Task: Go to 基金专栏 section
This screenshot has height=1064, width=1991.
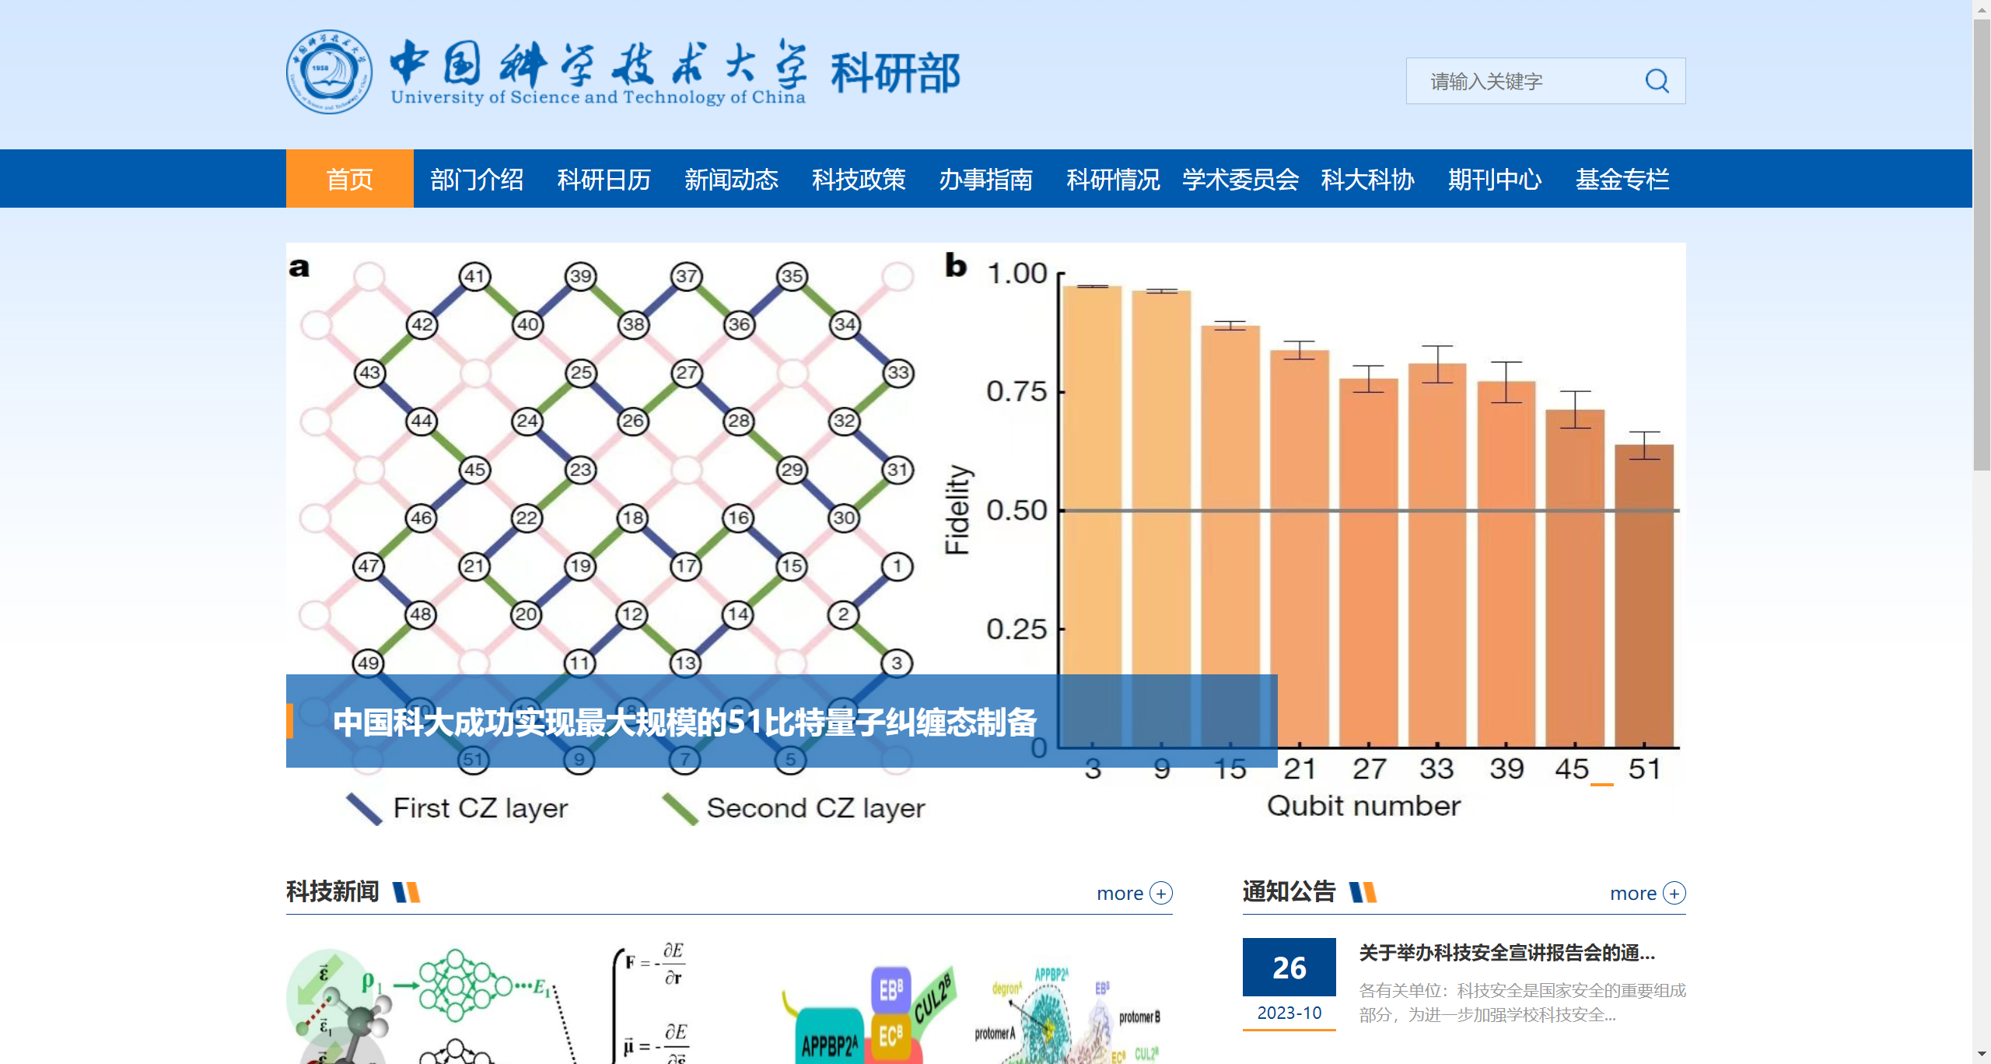Action: pos(1622,179)
